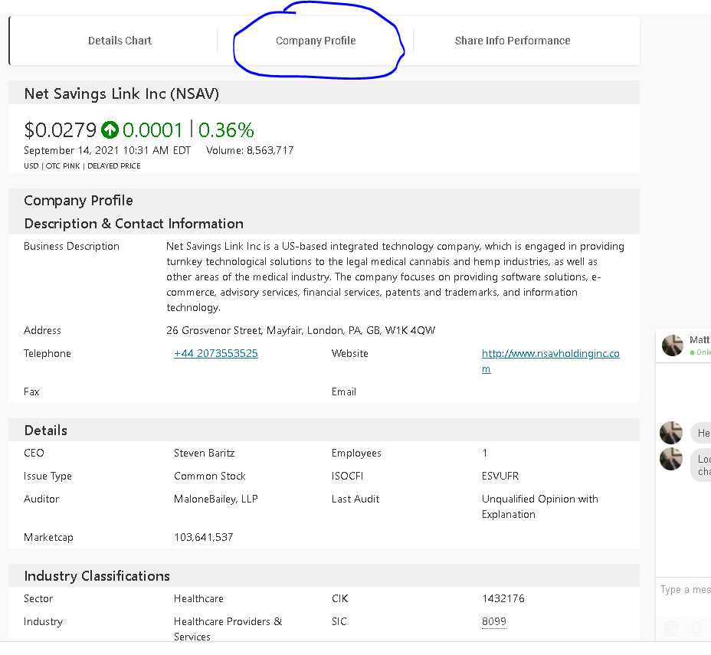Click the 'Marketcap' label
This screenshot has height=655, width=711.
48,538
